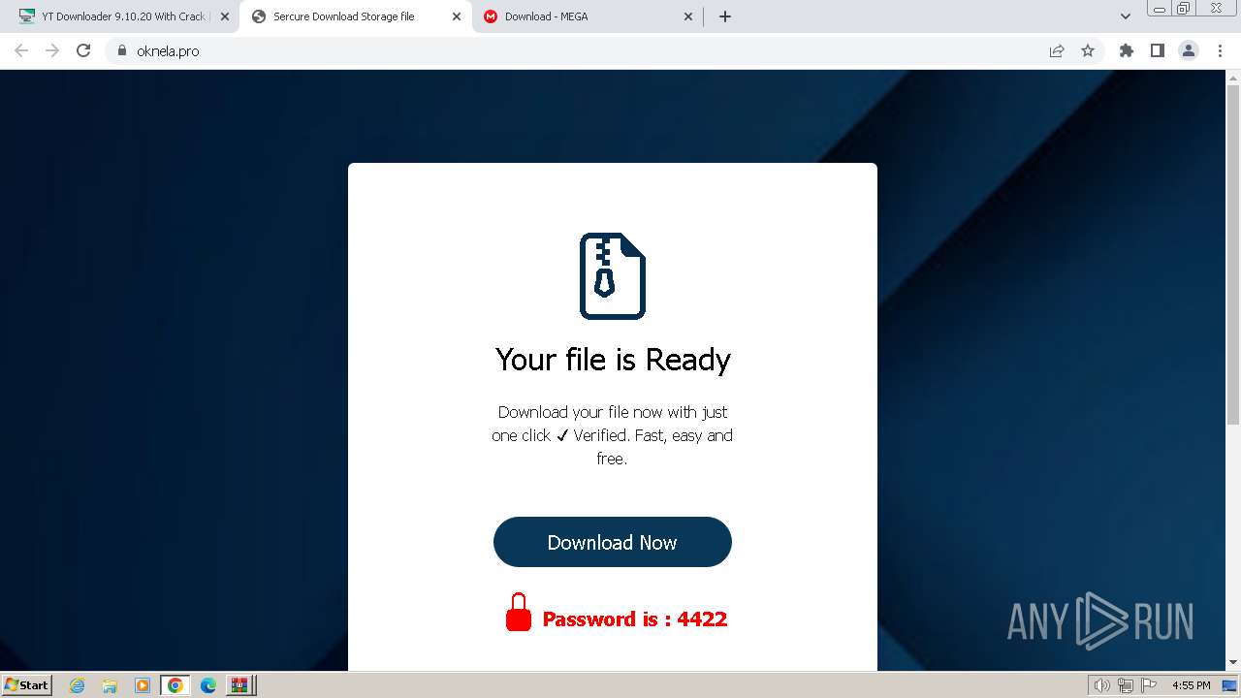
Task: Share this page icon
Action: coord(1057,50)
